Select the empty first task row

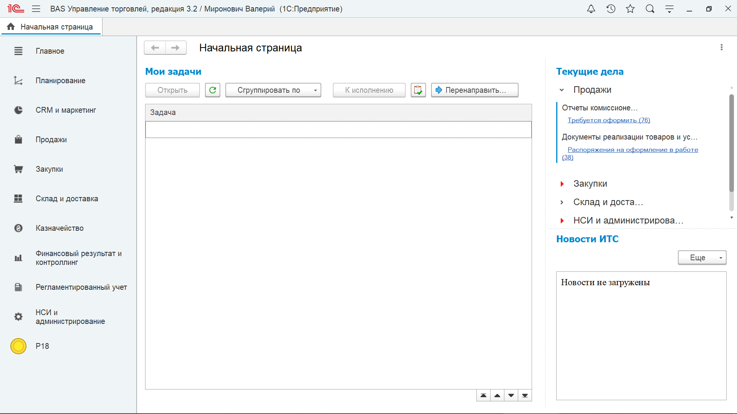338,130
